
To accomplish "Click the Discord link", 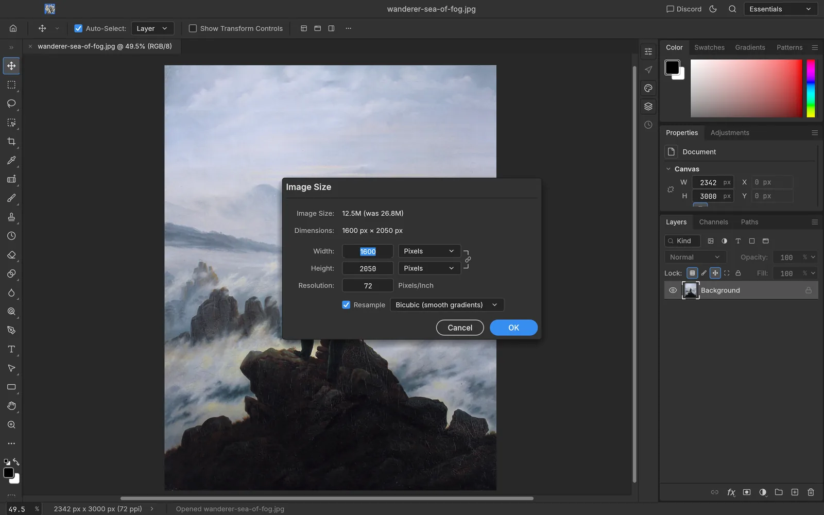I will 684,9.
